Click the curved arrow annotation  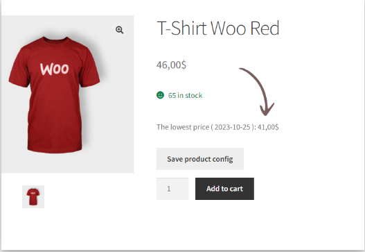tap(257, 92)
